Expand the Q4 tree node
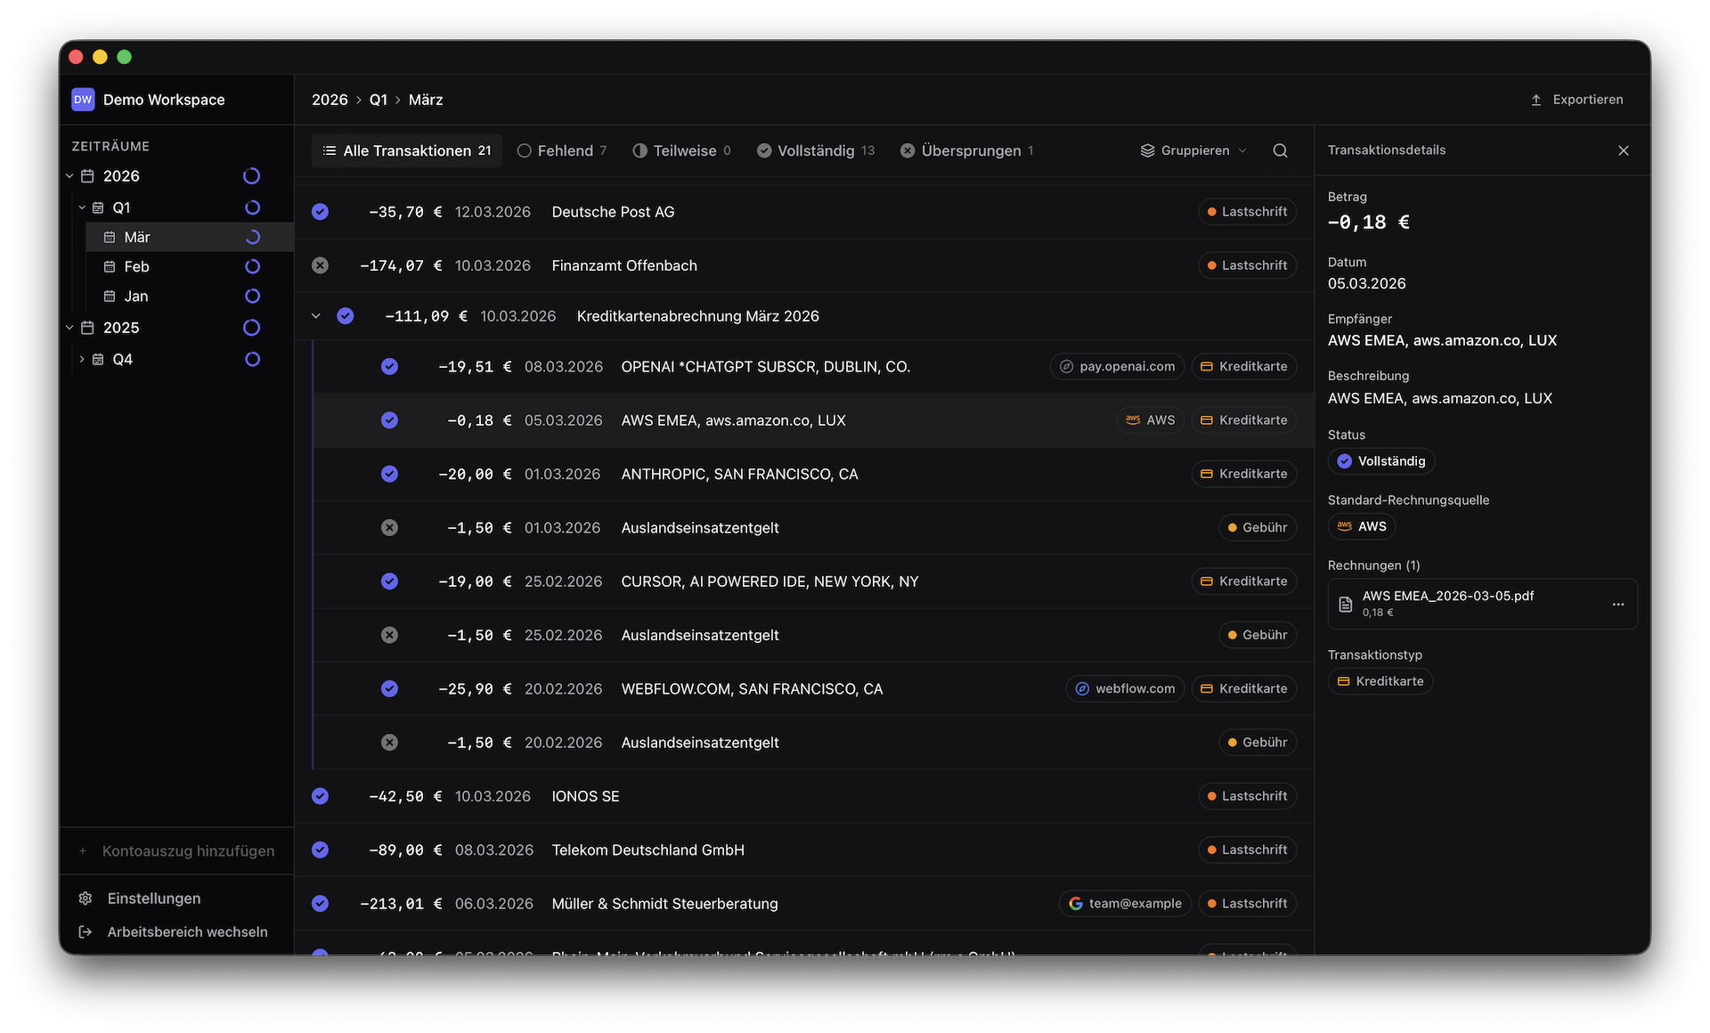The width and height of the screenshot is (1710, 1033). (x=82, y=360)
